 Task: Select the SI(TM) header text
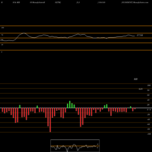pos(58,2)
